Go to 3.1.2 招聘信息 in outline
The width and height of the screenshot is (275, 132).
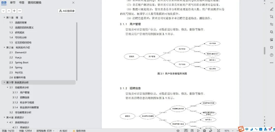pyautogui.click(x=21, y=98)
